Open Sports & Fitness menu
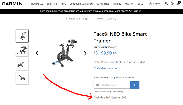The width and height of the screenshot is (183, 105). 56,4
